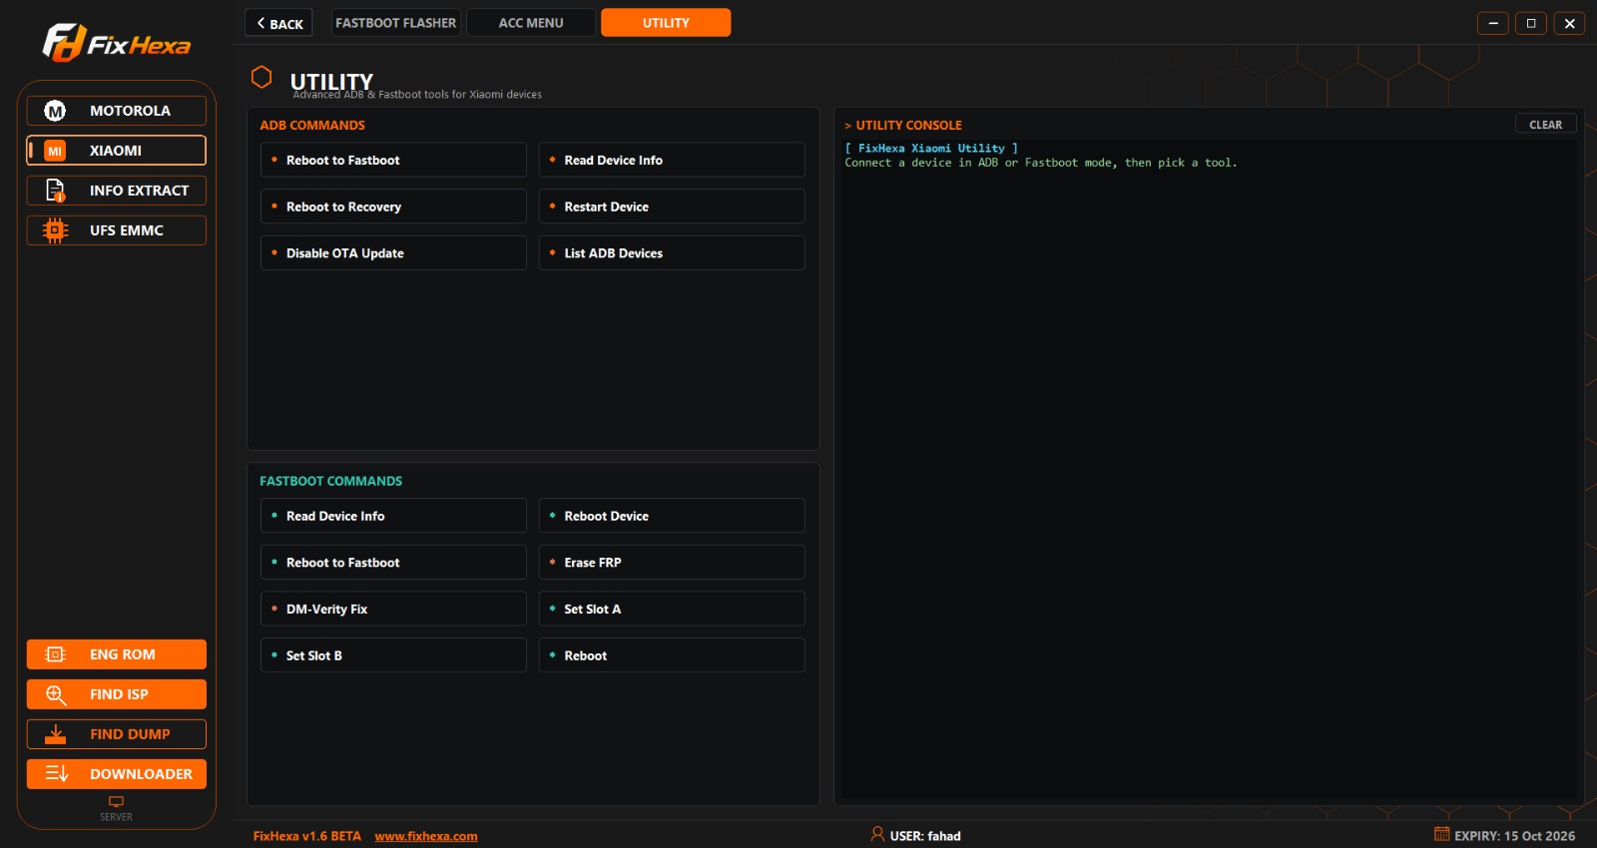The image size is (1597, 848).
Task: Click the user profile icon
Action: point(877,834)
